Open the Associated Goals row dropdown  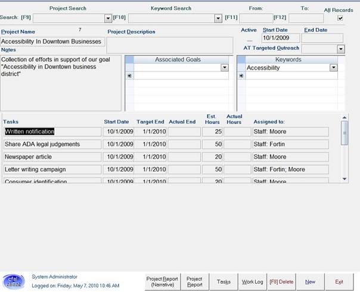point(225,67)
